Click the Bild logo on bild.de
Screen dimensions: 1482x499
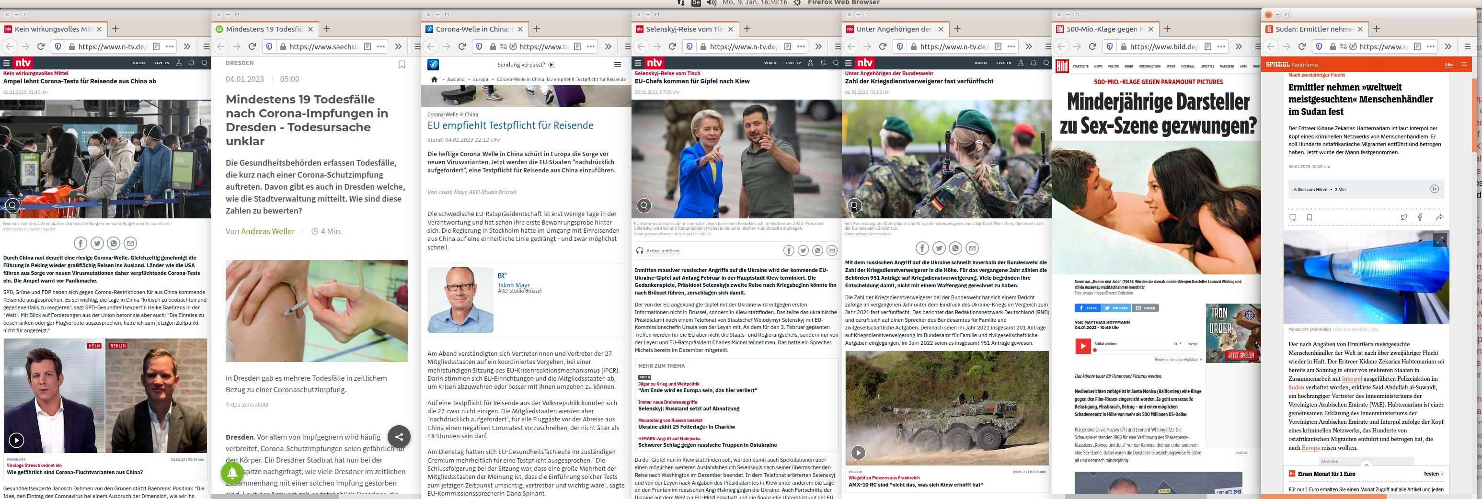1061,66
